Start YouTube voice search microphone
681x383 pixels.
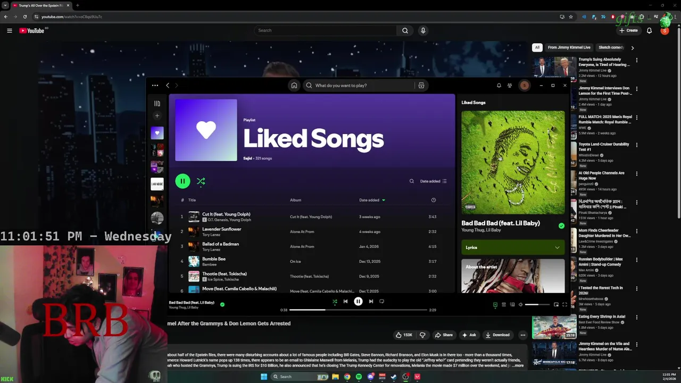tap(423, 30)
